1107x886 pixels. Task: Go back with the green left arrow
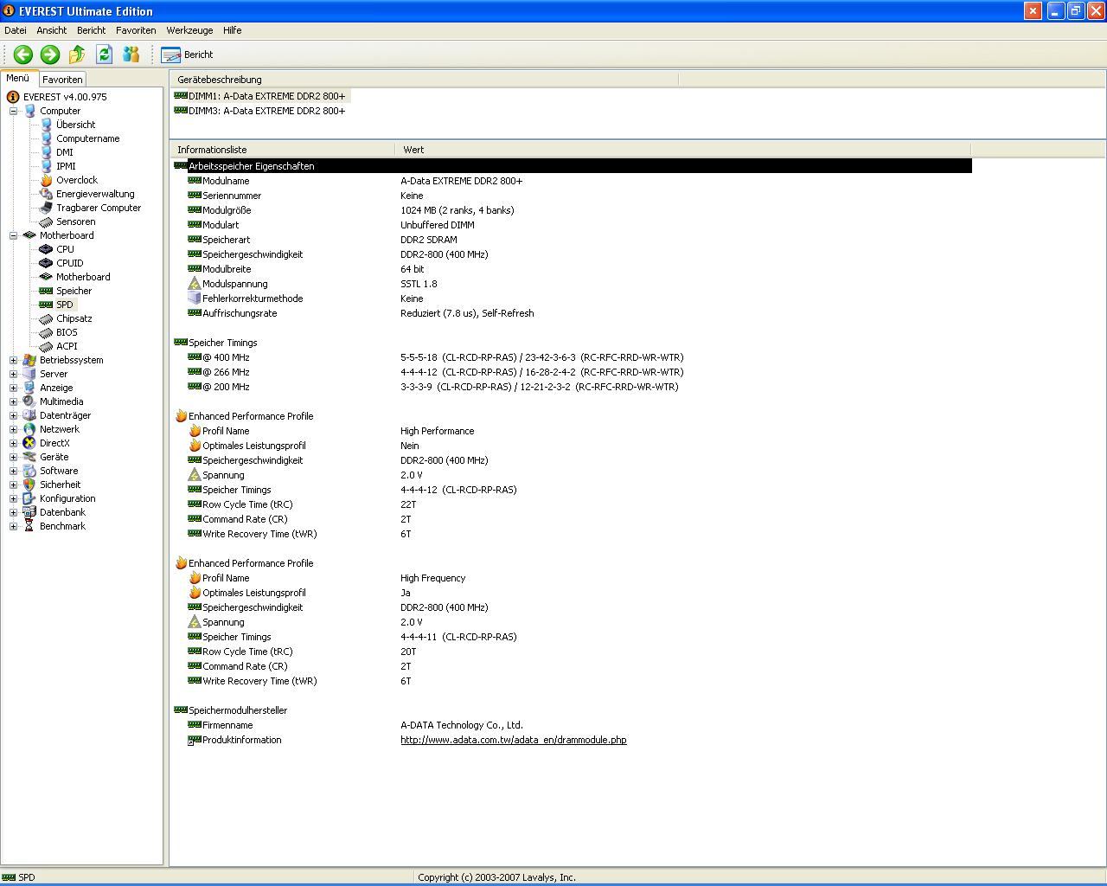click(22, 55)
